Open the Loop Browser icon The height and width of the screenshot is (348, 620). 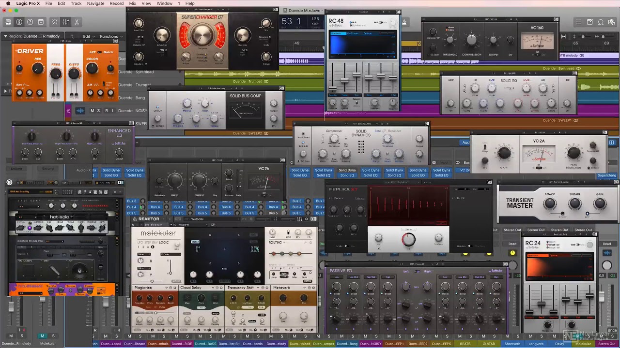pos(601,22)
